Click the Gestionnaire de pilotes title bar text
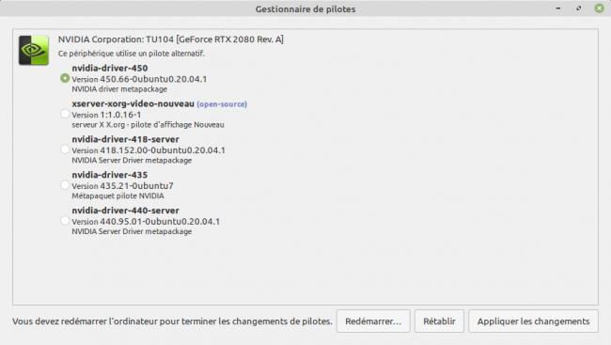611x345 pixels. pos(305,9)
